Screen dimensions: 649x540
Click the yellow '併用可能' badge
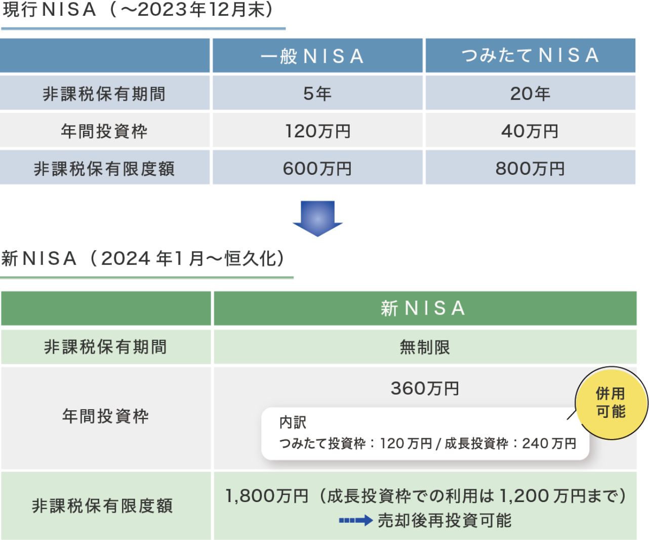click(612, 403)
